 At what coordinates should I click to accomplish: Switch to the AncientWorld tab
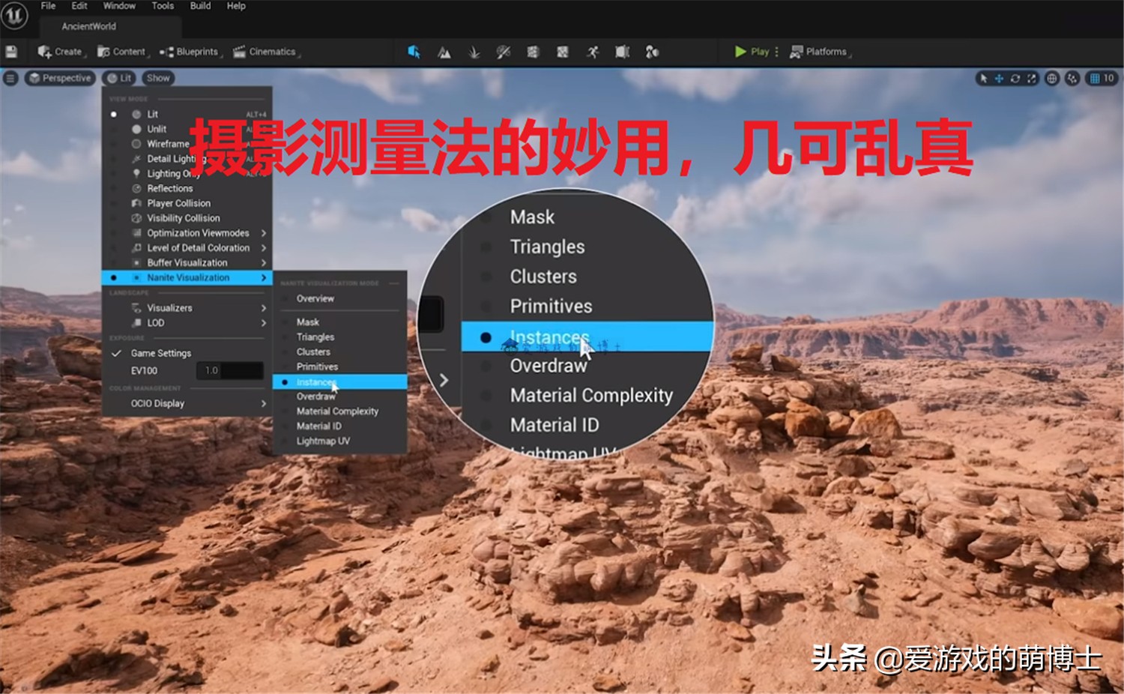tap(88, 25)
